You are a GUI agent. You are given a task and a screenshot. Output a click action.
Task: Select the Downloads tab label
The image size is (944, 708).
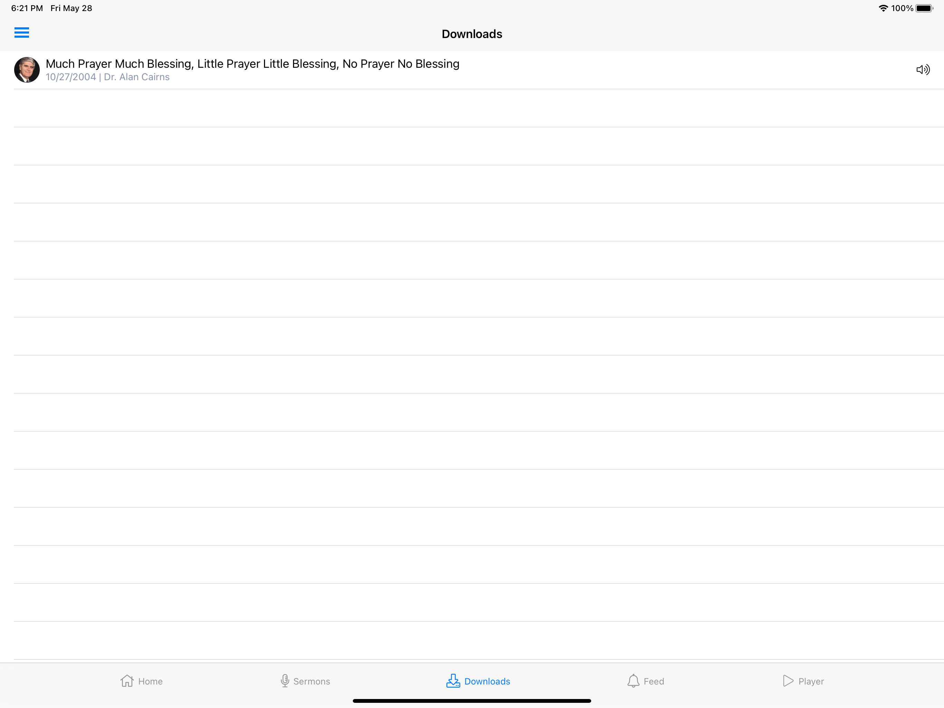(x=487, y=681)
